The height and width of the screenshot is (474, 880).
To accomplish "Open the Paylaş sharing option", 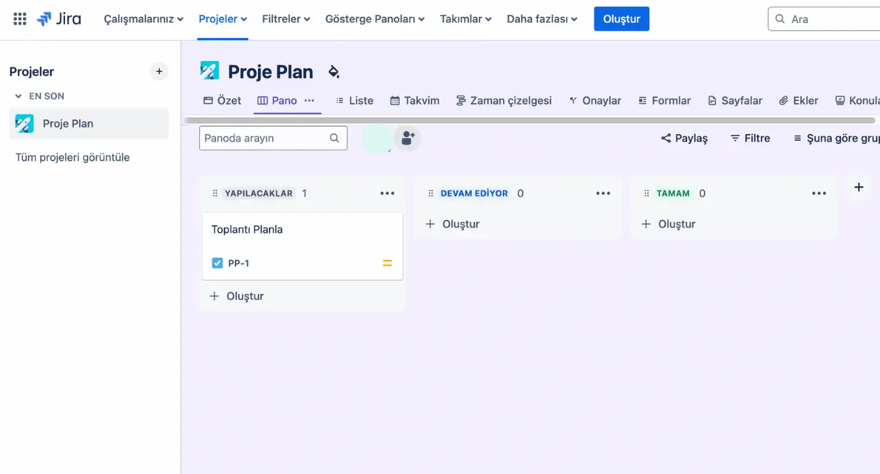I will click(684, 137).
